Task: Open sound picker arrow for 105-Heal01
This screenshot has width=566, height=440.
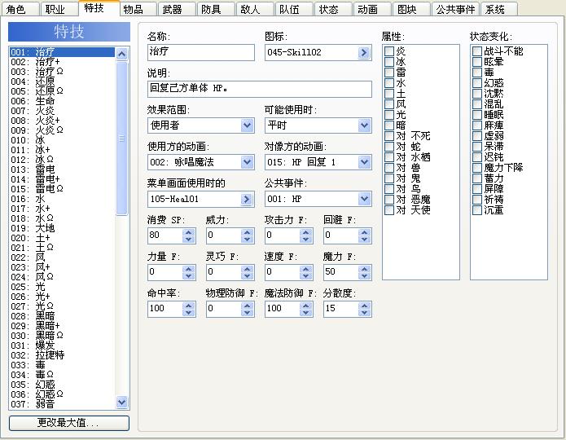Action: pyautogui.click(x=247, y=199)
